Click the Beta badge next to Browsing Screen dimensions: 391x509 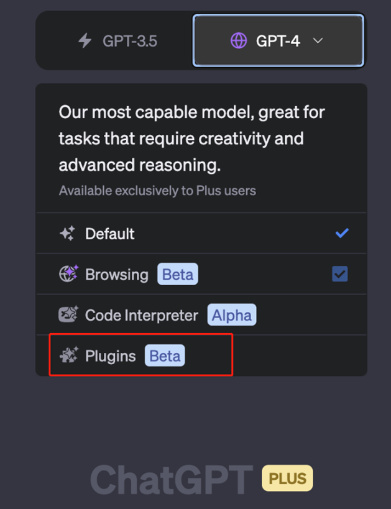(x=178, y=274)
